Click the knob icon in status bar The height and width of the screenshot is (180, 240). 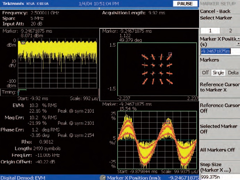103,177
